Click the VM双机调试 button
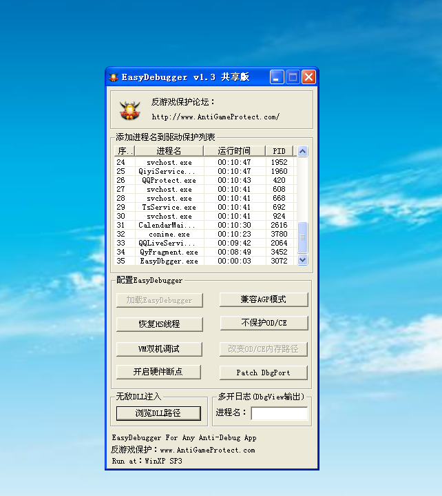This screenshot has width=442, height=496. point(159,349)
